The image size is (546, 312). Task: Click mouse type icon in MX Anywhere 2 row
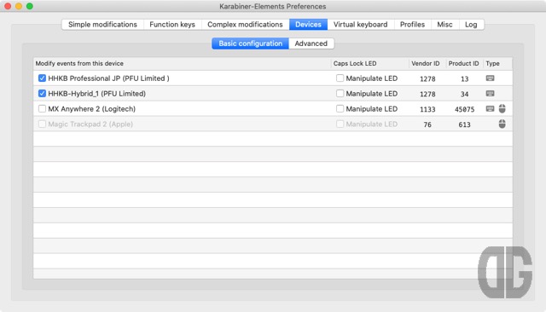[x=502, y=109]
